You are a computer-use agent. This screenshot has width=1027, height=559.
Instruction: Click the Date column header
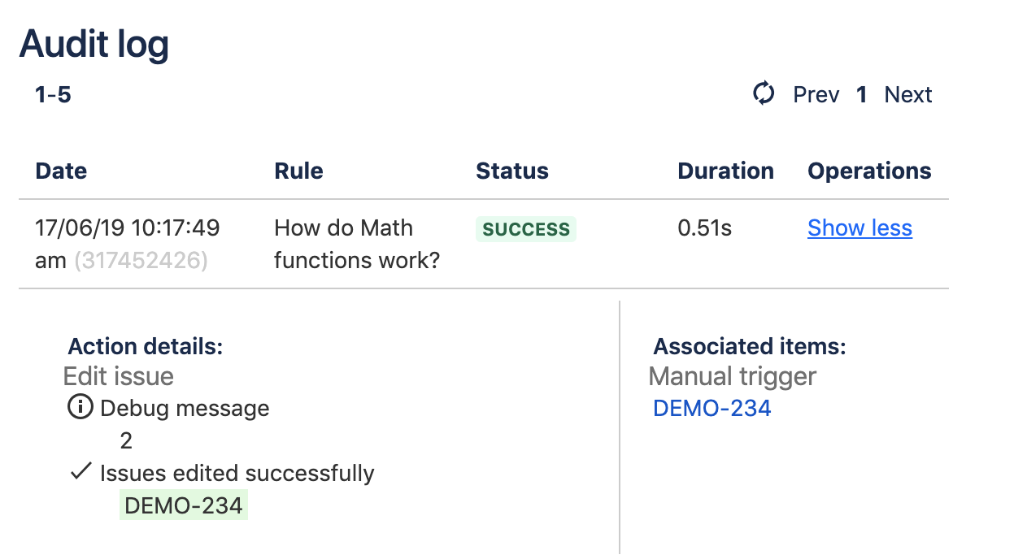[x=61, y=171]
